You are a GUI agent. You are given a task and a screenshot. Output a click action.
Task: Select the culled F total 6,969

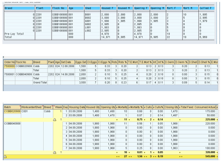pyautogui.click(x=203, y=37)
